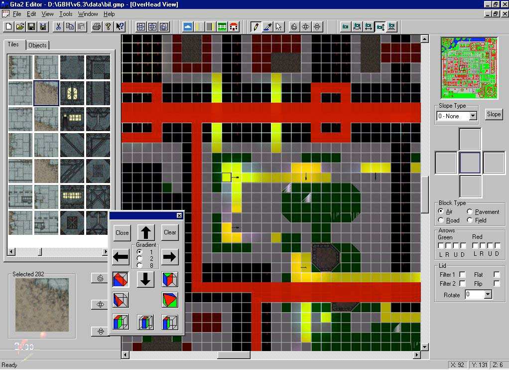509x370 pixels.
Task: Select the arrow pointer tool
Action: coord(278,26)
